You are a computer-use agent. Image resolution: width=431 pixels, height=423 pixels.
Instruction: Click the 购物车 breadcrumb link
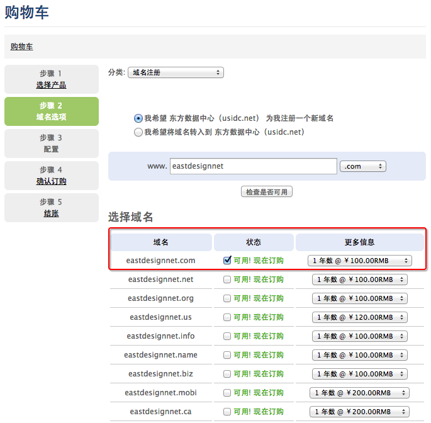pyautogui.click(x=22, y=47)
